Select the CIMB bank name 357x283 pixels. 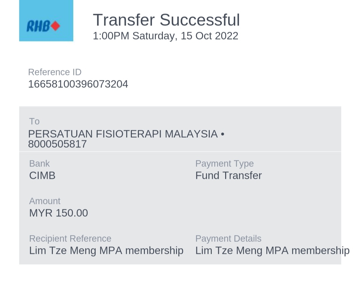pyautogui.click(x=42, y=175)
